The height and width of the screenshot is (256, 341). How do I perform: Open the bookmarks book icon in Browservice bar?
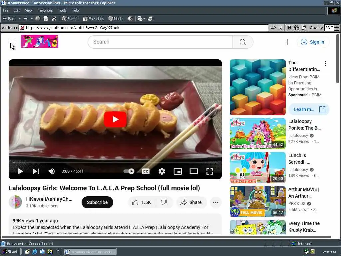pos(289,28)
